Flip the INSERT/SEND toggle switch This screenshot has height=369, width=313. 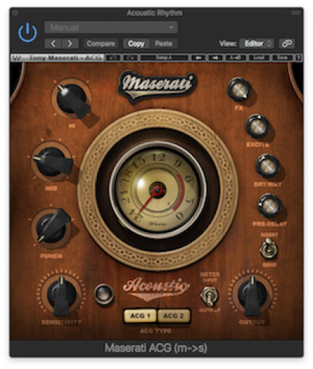(x=269, y=249)
